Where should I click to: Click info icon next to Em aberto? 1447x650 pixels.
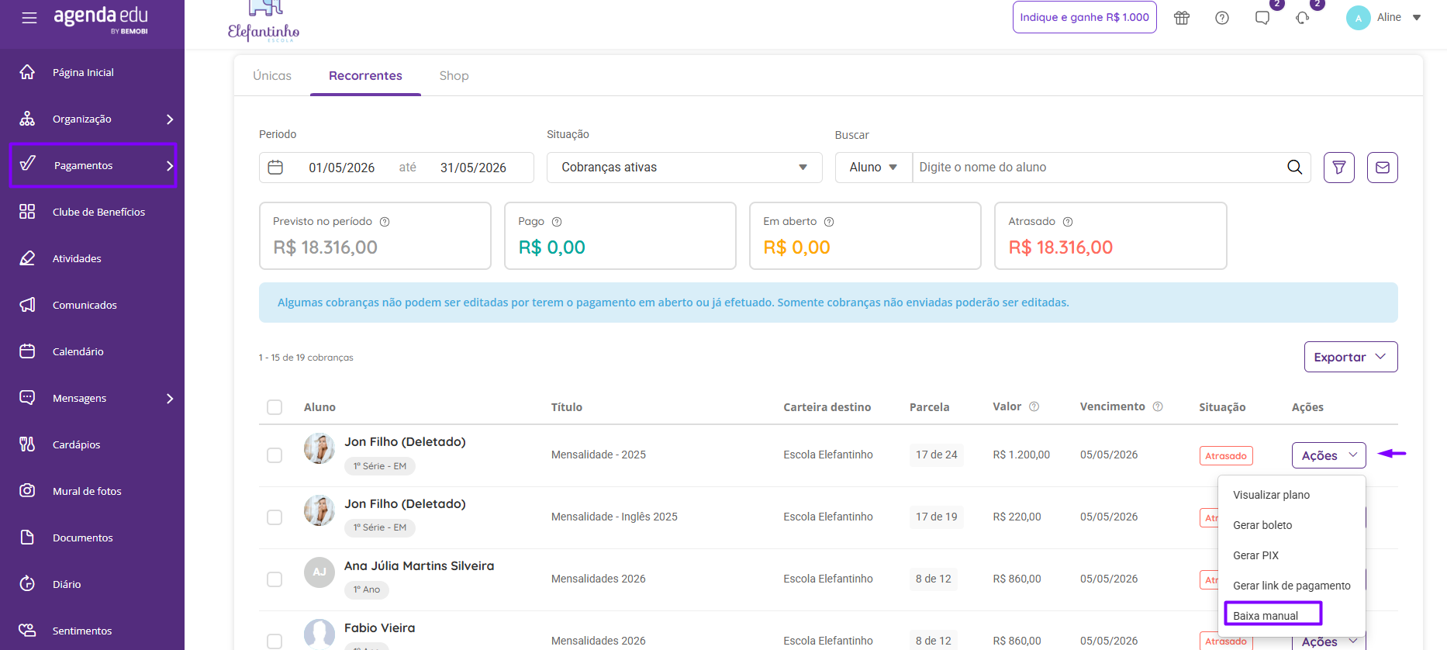(829, 222)
